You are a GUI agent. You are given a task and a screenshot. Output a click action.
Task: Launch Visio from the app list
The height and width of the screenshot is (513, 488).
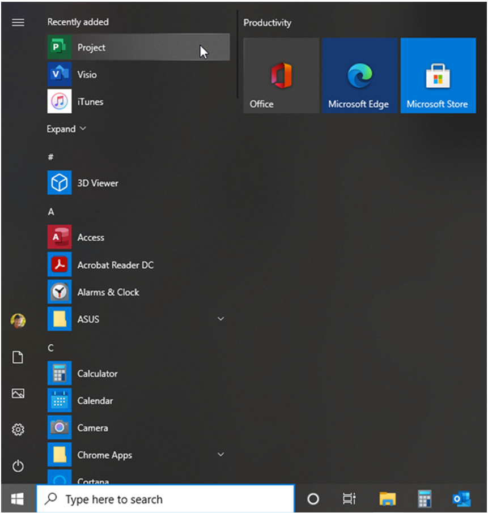click(87, 75)
